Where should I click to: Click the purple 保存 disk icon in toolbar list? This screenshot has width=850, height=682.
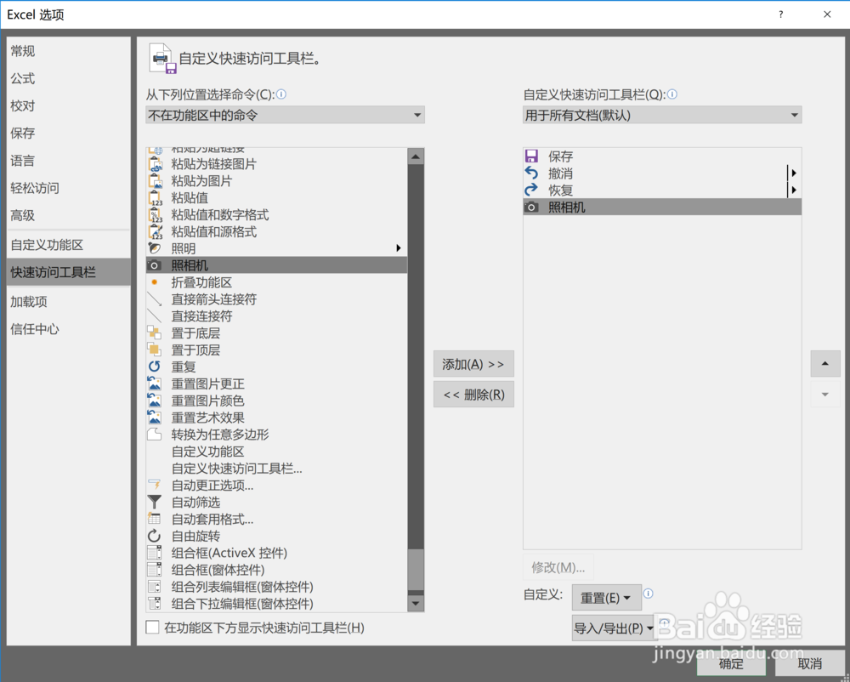point(532,156)
